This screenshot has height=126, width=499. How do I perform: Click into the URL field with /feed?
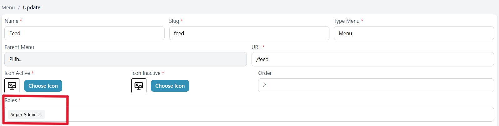click(372, 59)
